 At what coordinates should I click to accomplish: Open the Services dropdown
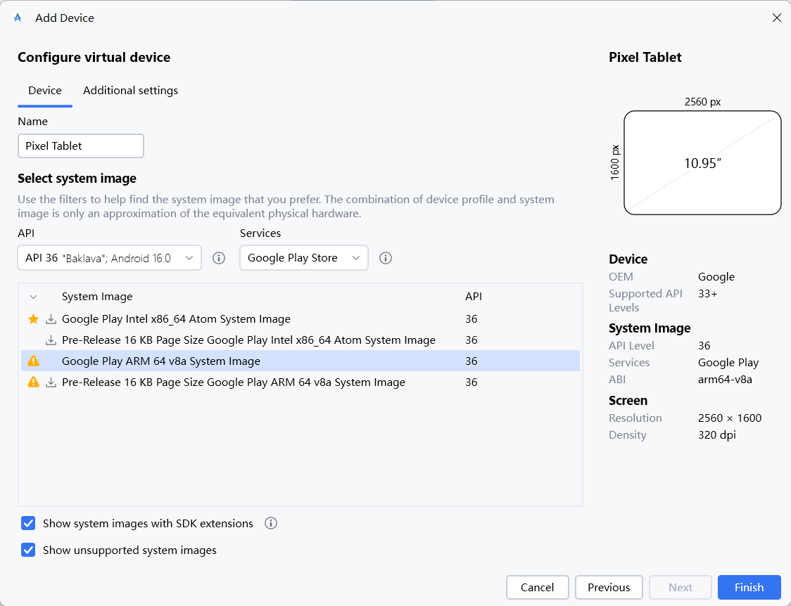[304, 258]
